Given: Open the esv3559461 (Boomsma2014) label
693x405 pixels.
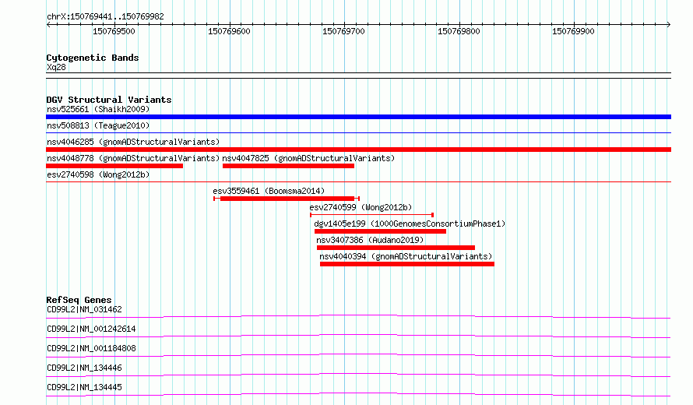Looking at the screenshot, I should (x=269, y=191).
